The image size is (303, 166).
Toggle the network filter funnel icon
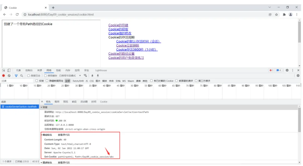(16, 76)
